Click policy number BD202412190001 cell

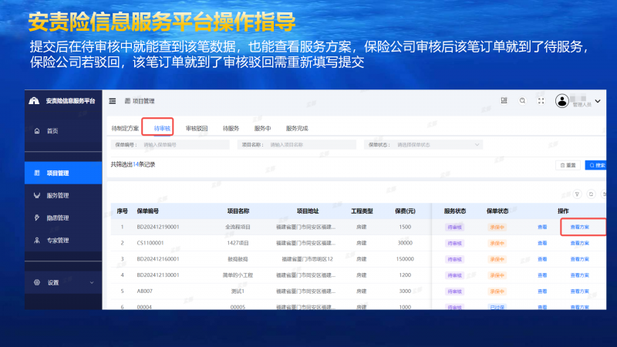pos(158,227)
